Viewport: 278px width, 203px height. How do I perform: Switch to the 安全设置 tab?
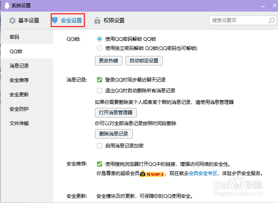(67, 20)
